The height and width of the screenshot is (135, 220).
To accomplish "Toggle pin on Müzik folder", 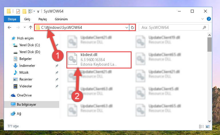I will click(57, 72).
